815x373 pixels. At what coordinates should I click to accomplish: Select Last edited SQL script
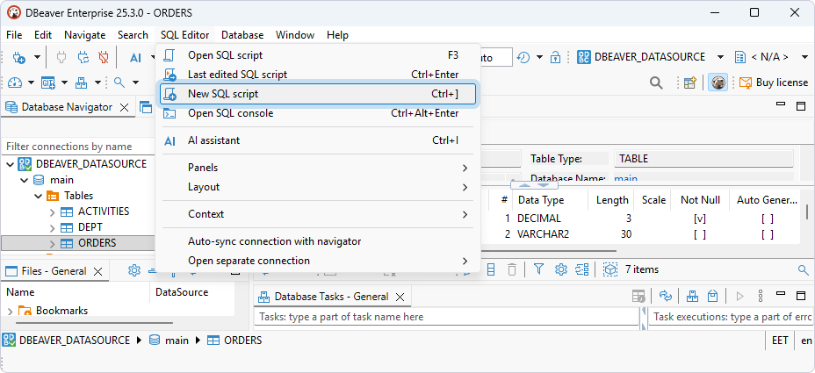pyautogui.click(x=318, y=75)
